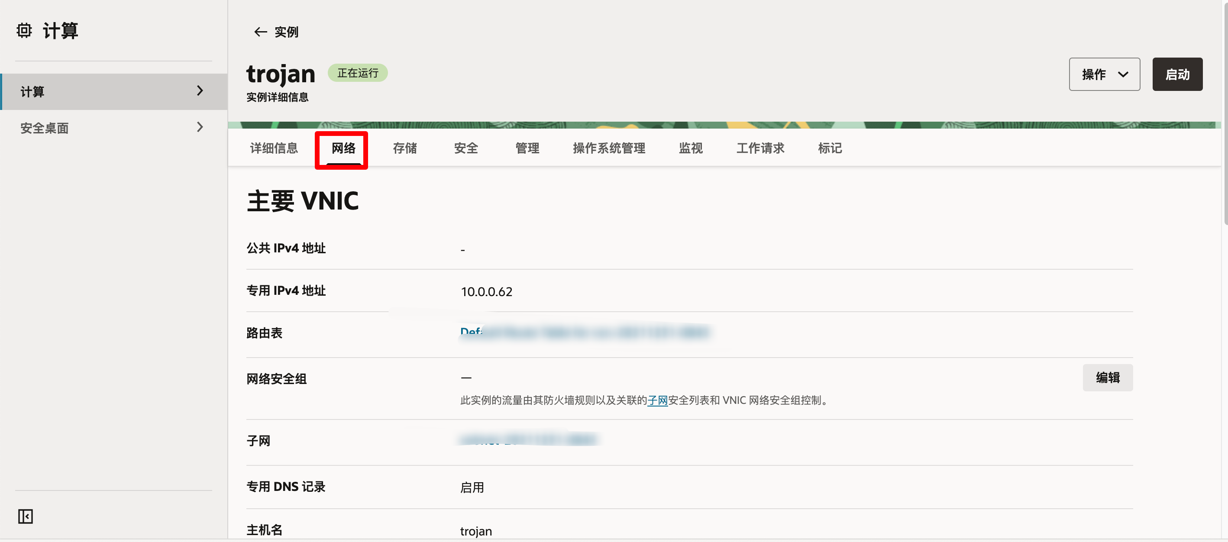The image size is (1228, 542).
Task: Open the 操作 dropdown menu
Action: click(1104, 74)
